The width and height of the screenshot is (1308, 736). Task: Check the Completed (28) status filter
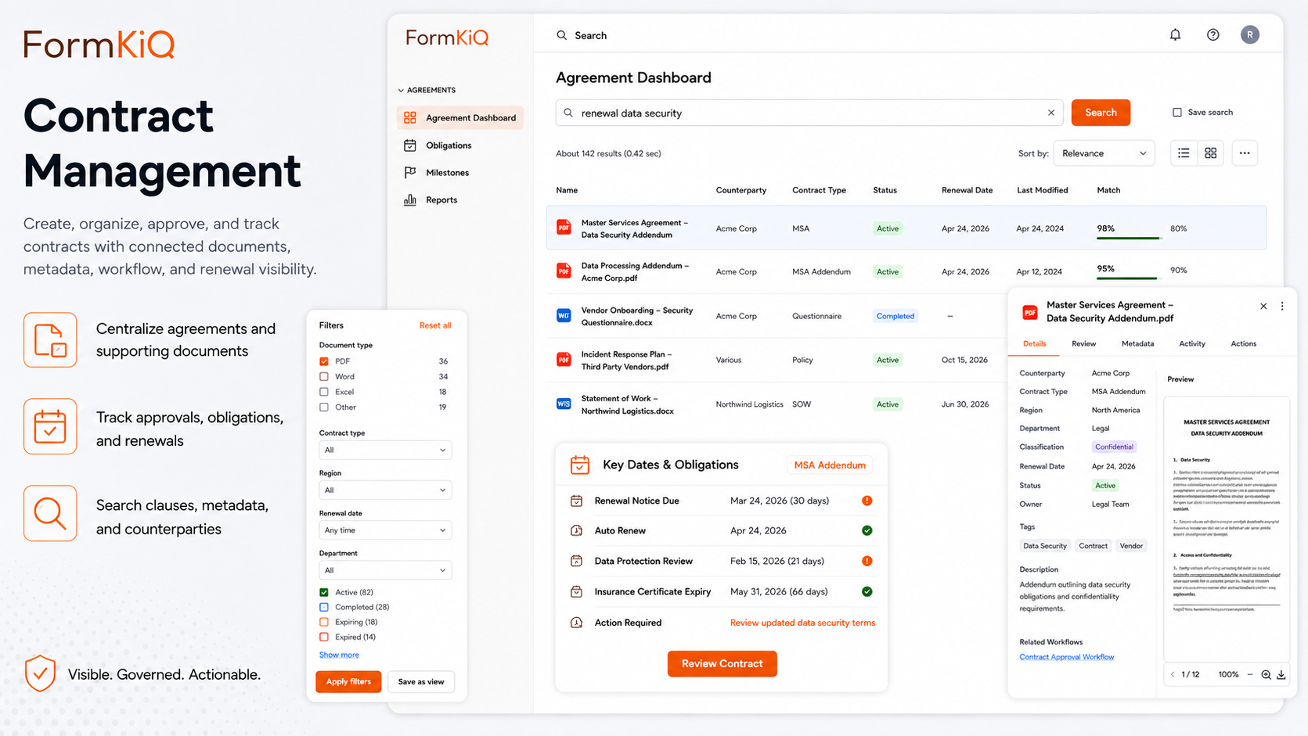[x=324, y=607]
